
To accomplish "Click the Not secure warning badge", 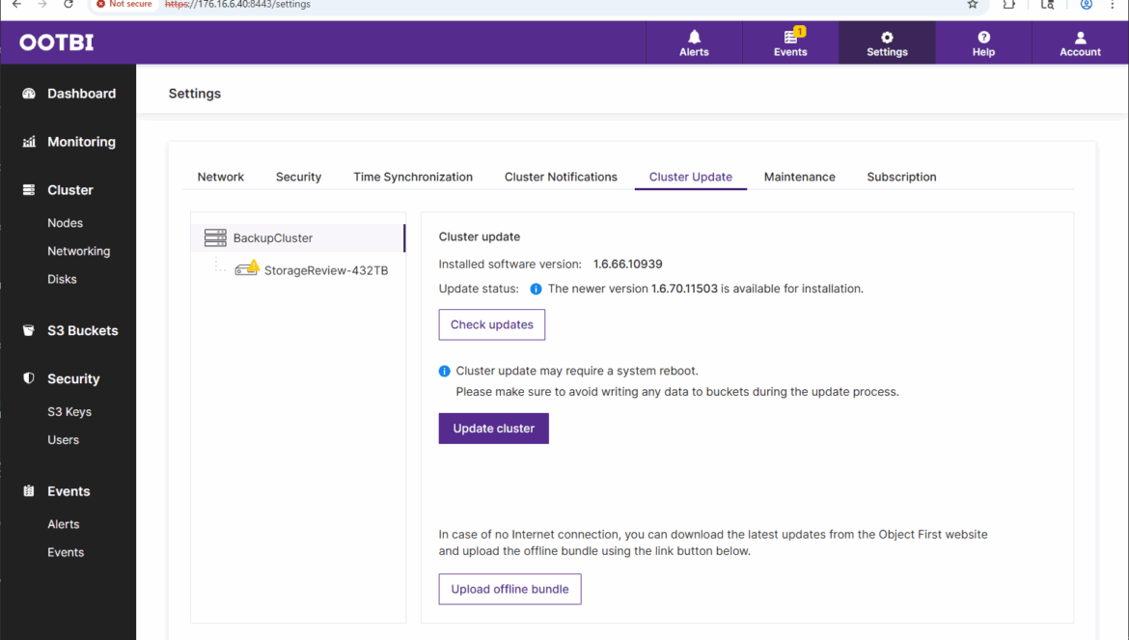I will [x=124, y=4].
